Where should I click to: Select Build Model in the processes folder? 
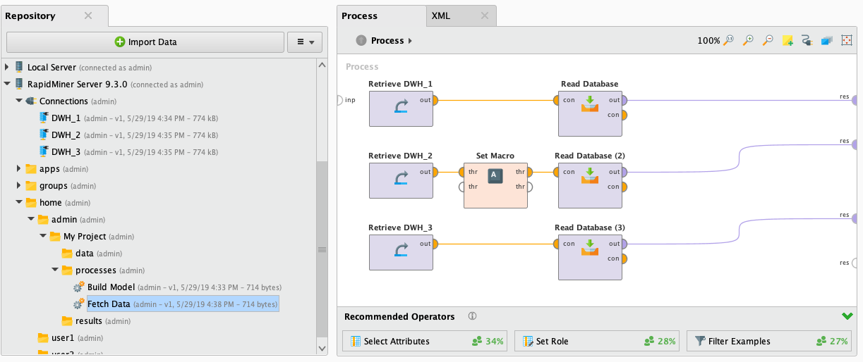coord(111,287)
